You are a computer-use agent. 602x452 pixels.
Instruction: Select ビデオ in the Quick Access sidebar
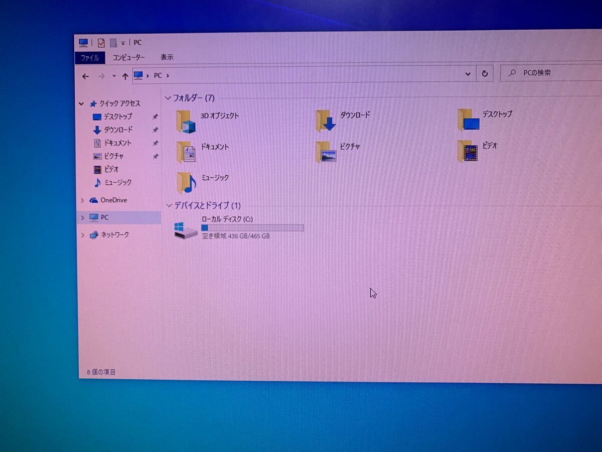click(x=106, y=169)
